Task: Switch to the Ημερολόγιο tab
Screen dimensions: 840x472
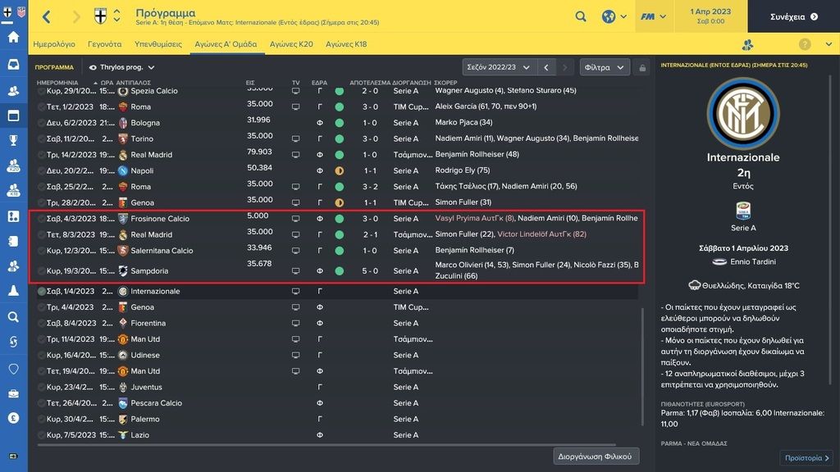Action: tap(54, 44)
